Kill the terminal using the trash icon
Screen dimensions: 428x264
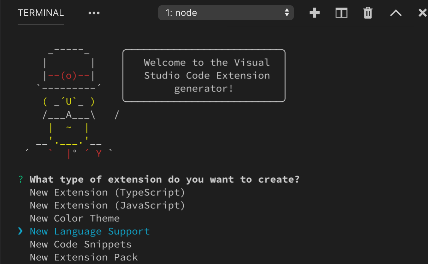368,13
